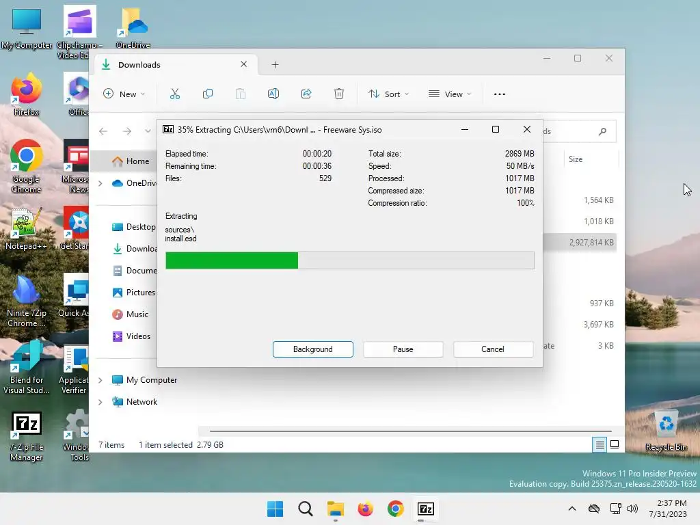Click the Copy icon in Explorer toolbar

click(208, 94)
